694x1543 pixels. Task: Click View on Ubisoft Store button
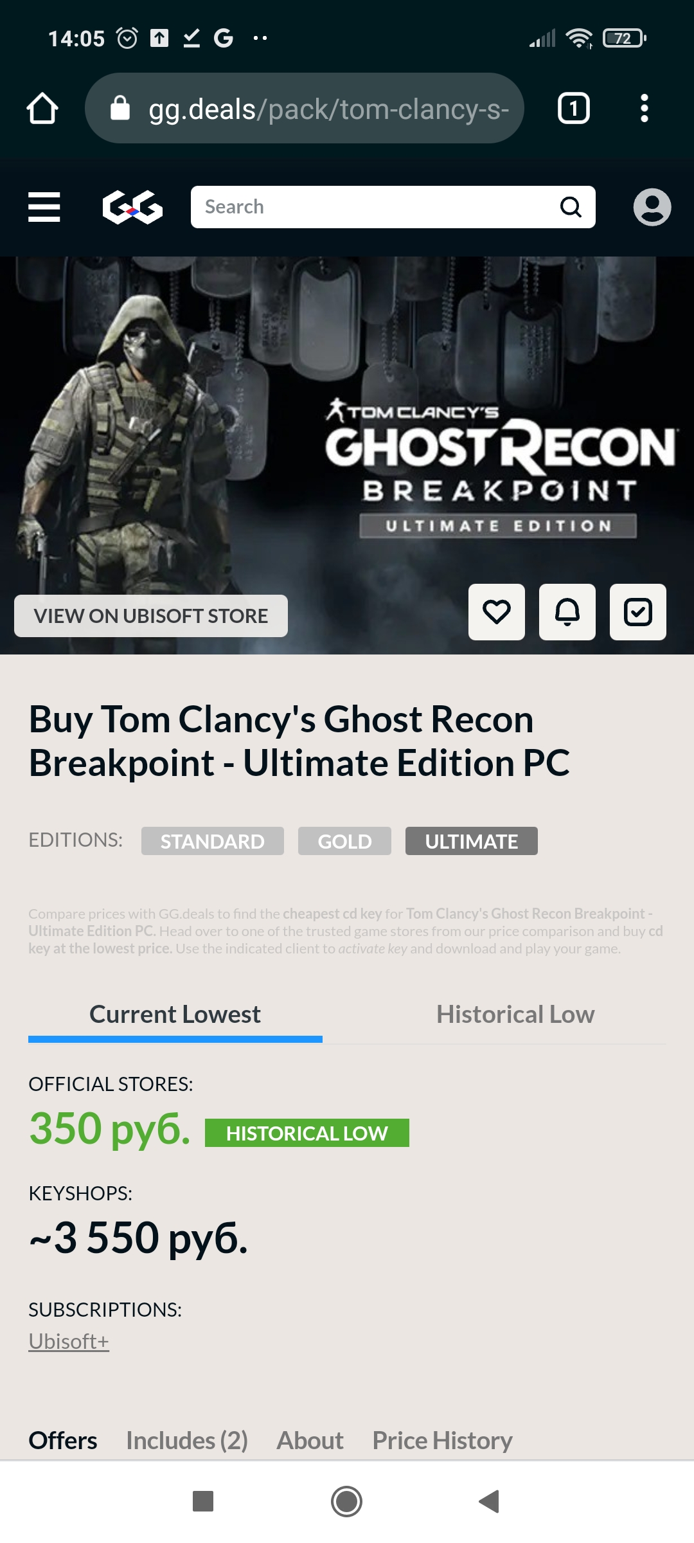151,616
